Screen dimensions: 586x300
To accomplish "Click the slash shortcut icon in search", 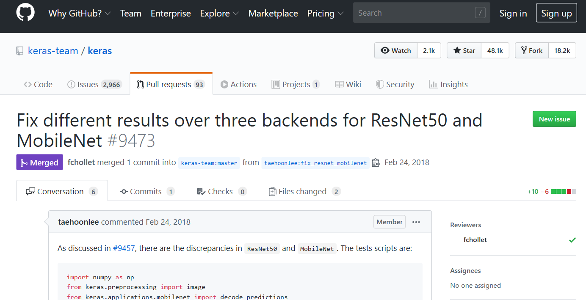I will [480, 13].
